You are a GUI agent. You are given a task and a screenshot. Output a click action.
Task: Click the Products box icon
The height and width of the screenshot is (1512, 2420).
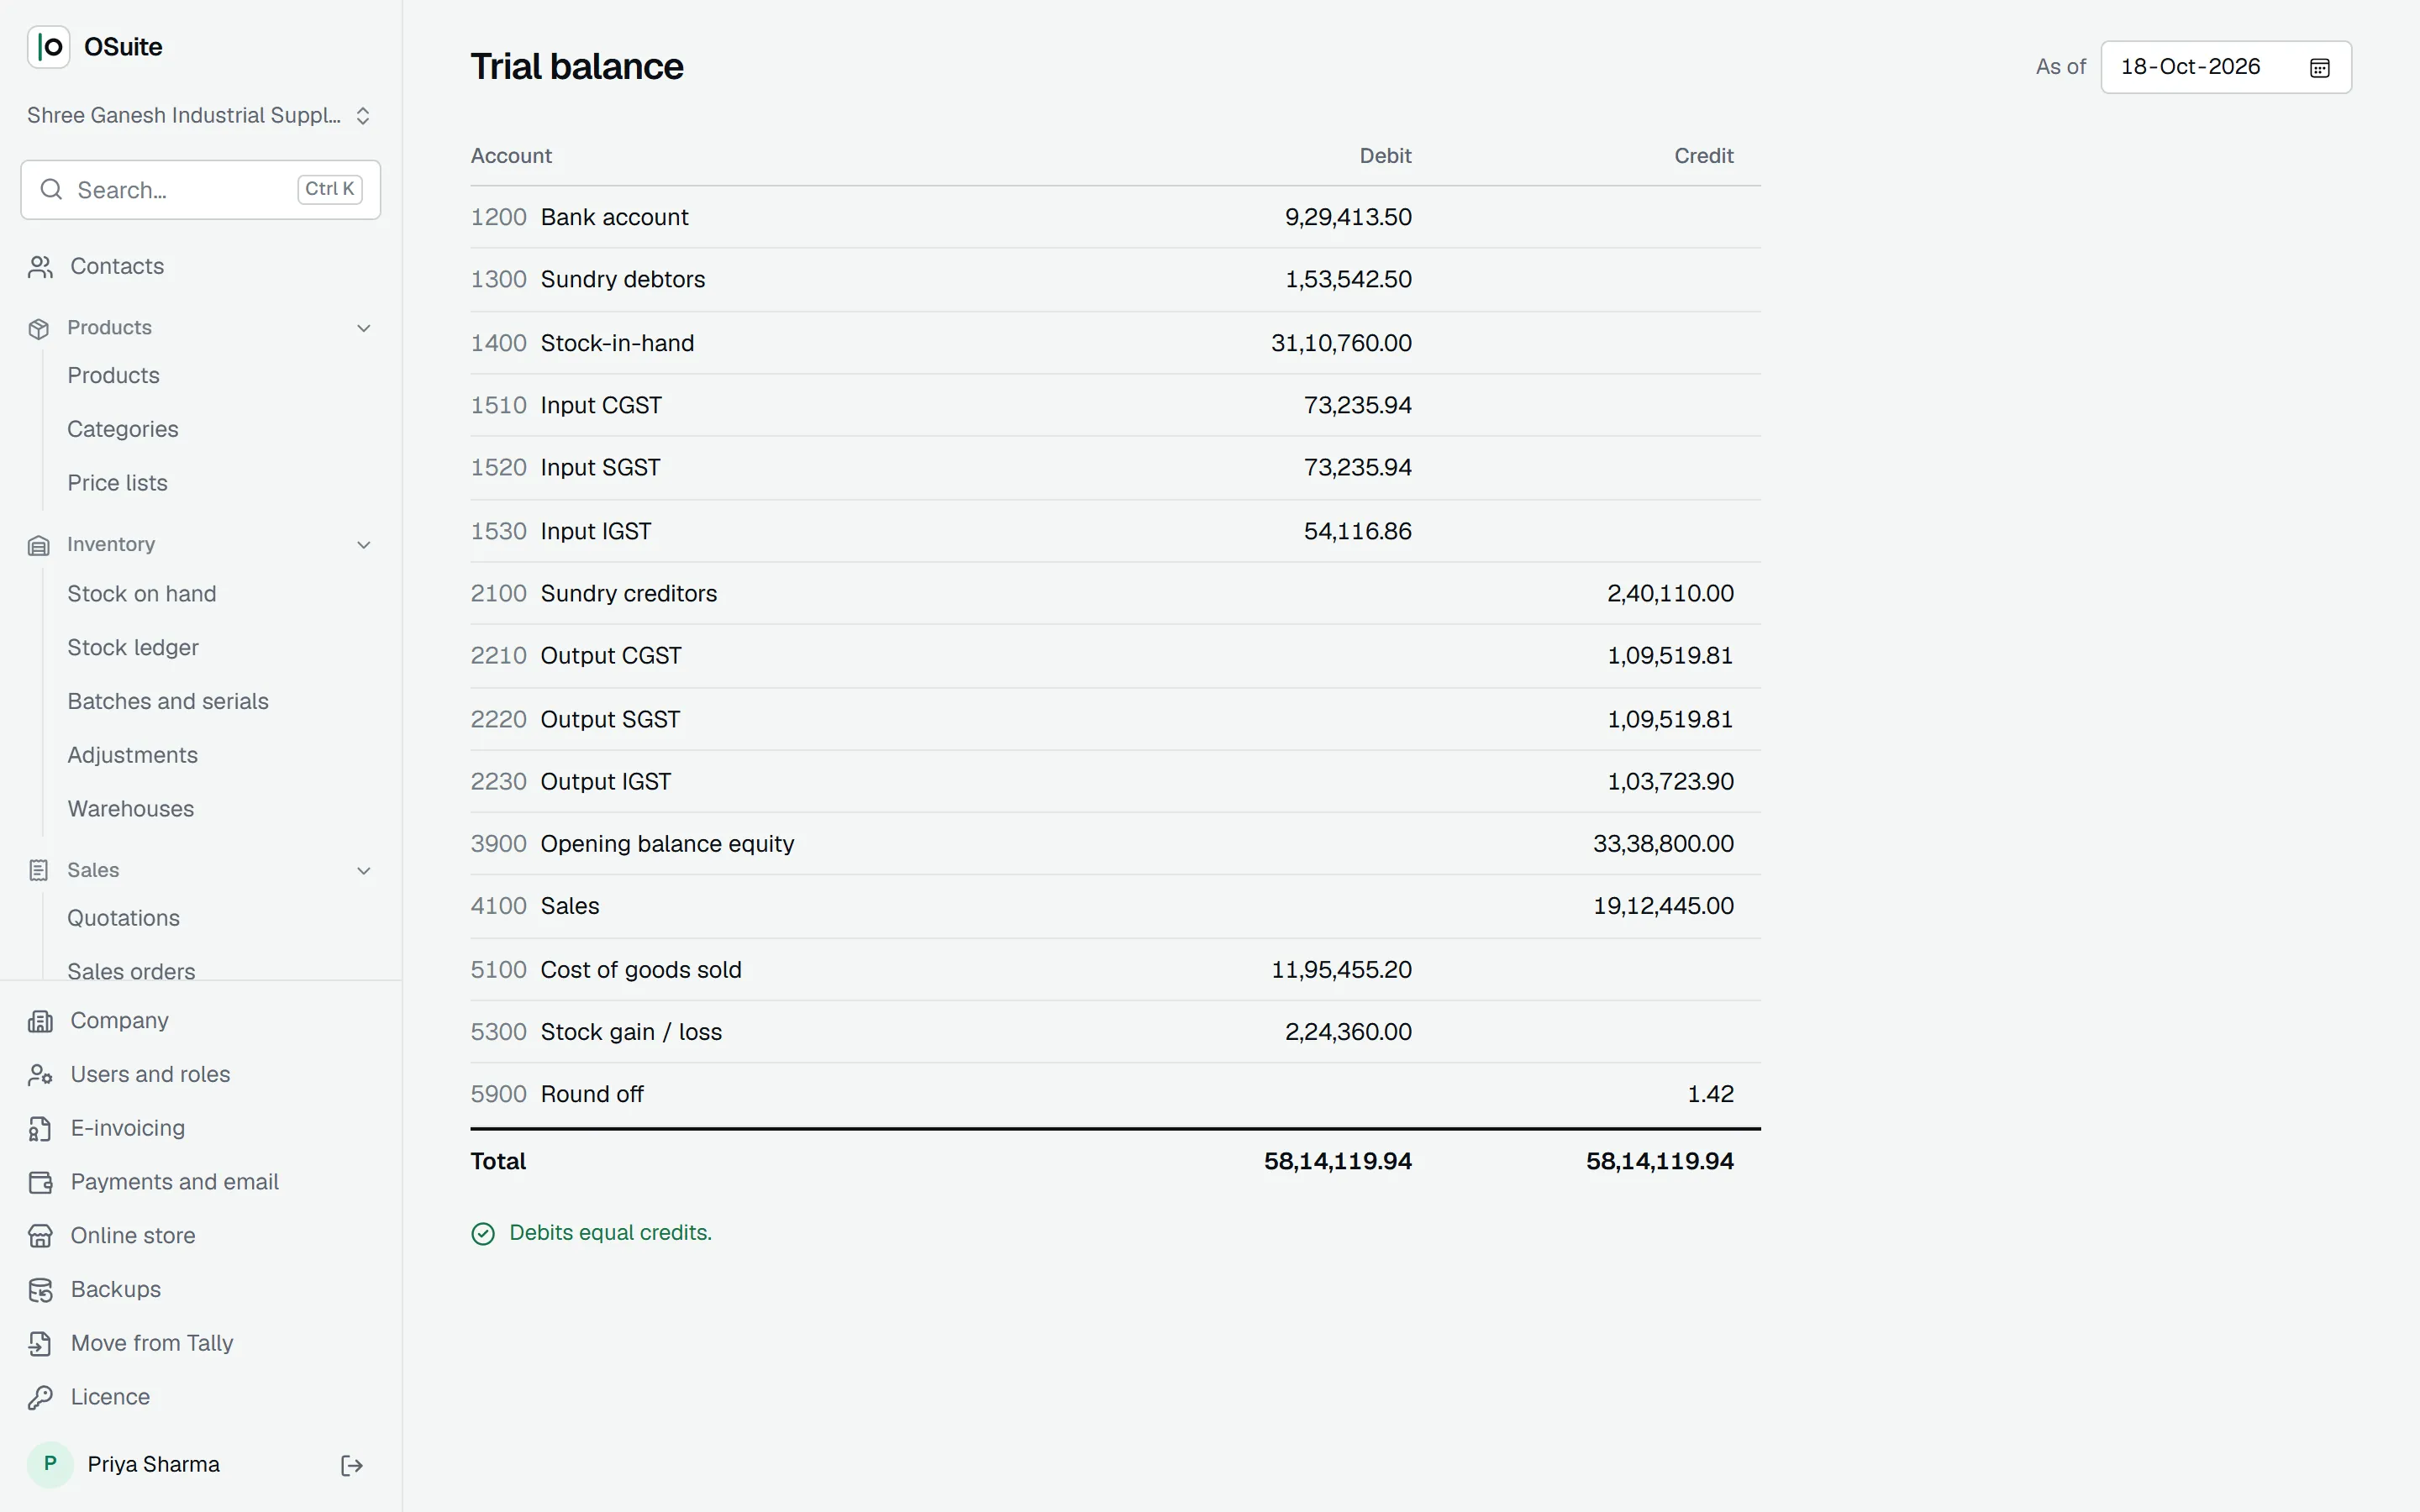(x=39, y=328)
